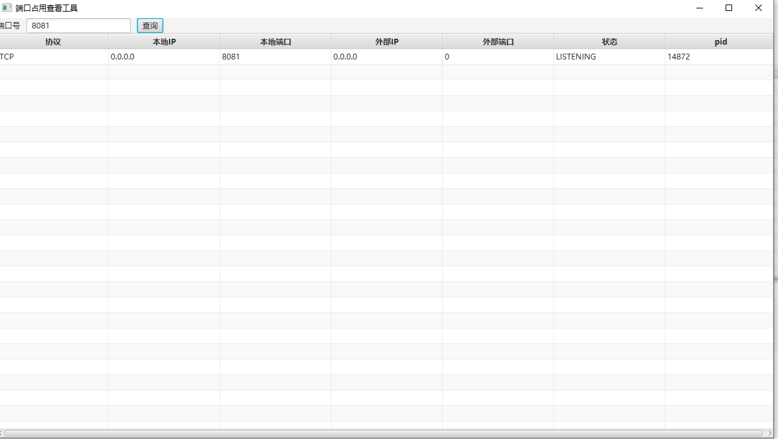Sort by 本地端口 column header
Viewport: 778px width, 439px height.
click(275, 41)
